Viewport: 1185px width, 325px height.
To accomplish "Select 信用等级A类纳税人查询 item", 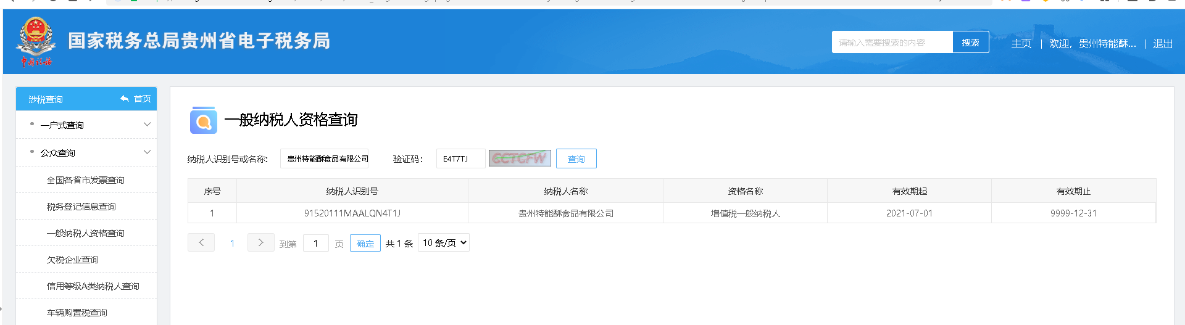I will [x=93, y=286].
